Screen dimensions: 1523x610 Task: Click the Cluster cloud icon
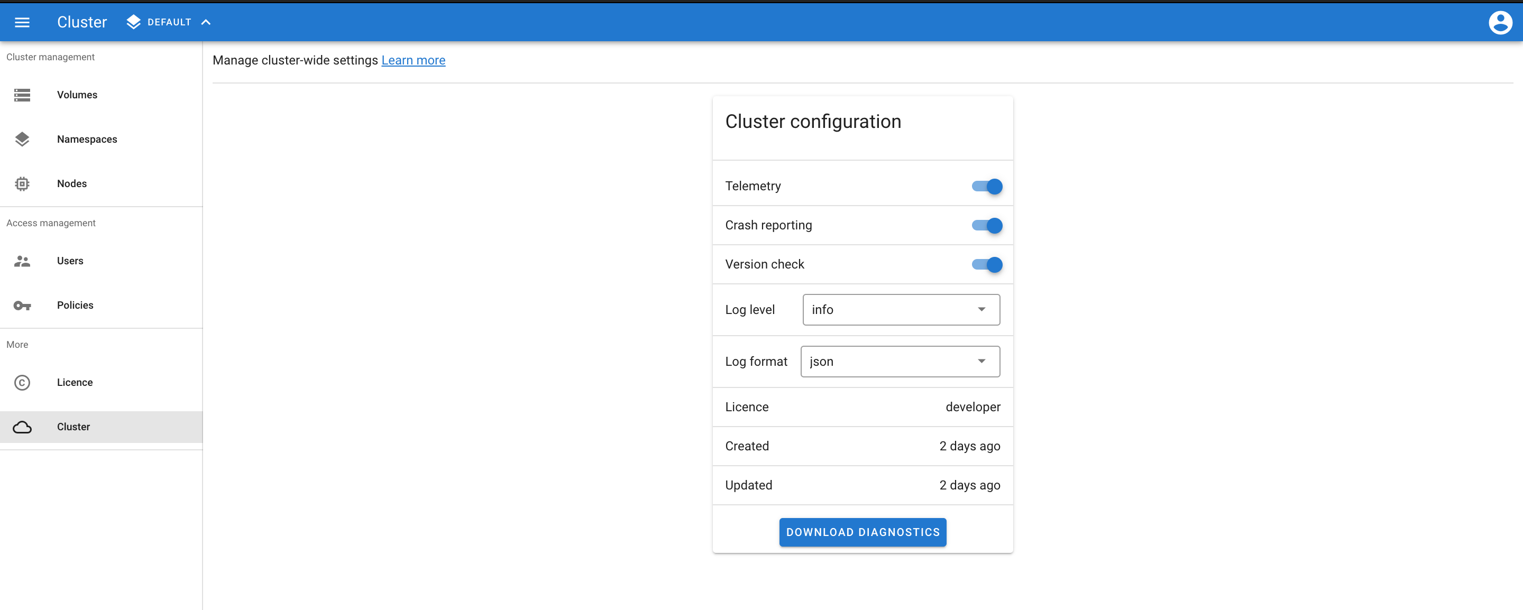(x=22, y=427)
